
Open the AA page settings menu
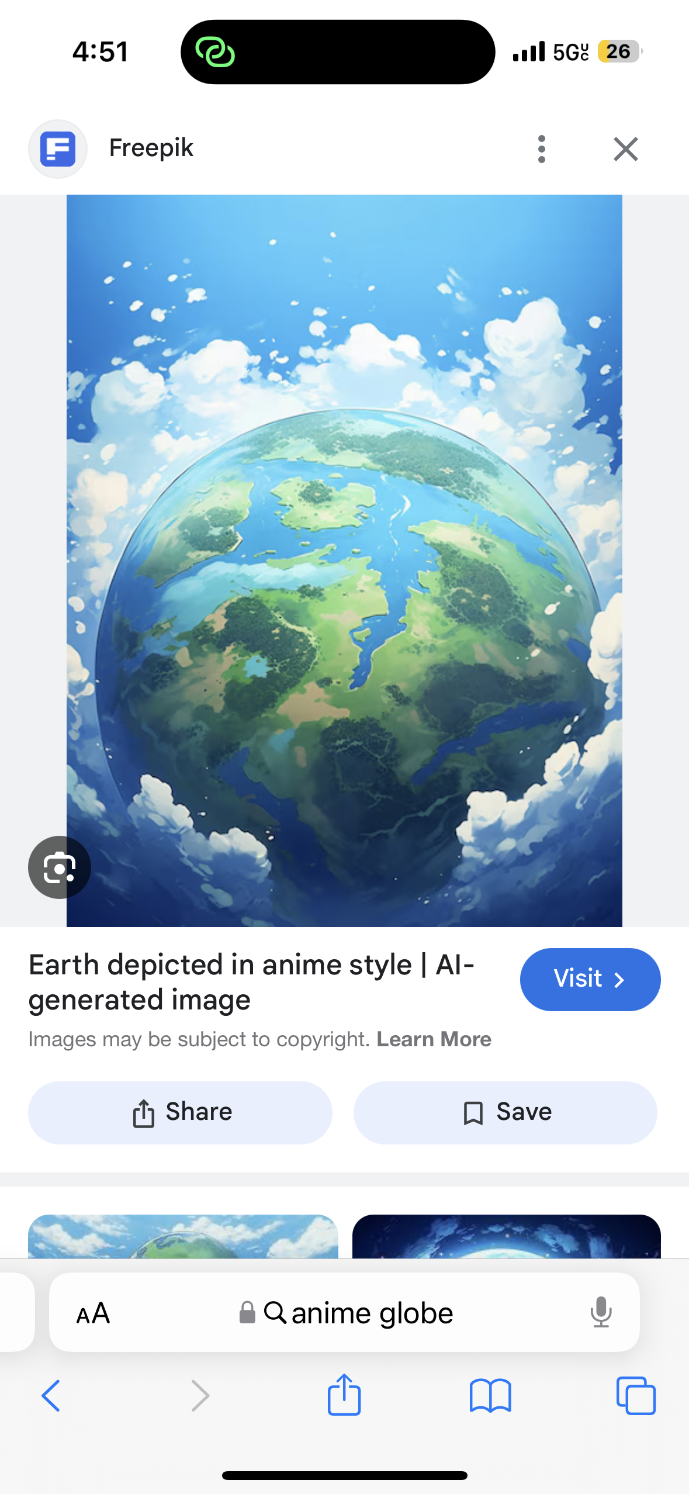[93, 1313]
